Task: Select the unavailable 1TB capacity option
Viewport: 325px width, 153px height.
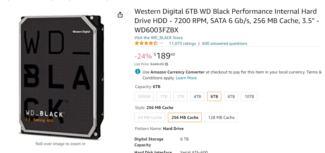Action: (x=164, y=96)
